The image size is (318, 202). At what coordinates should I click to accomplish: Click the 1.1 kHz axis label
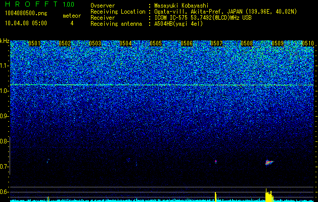pos(4,66)
